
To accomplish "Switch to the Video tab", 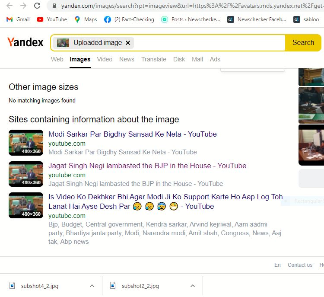I will 105,59.
